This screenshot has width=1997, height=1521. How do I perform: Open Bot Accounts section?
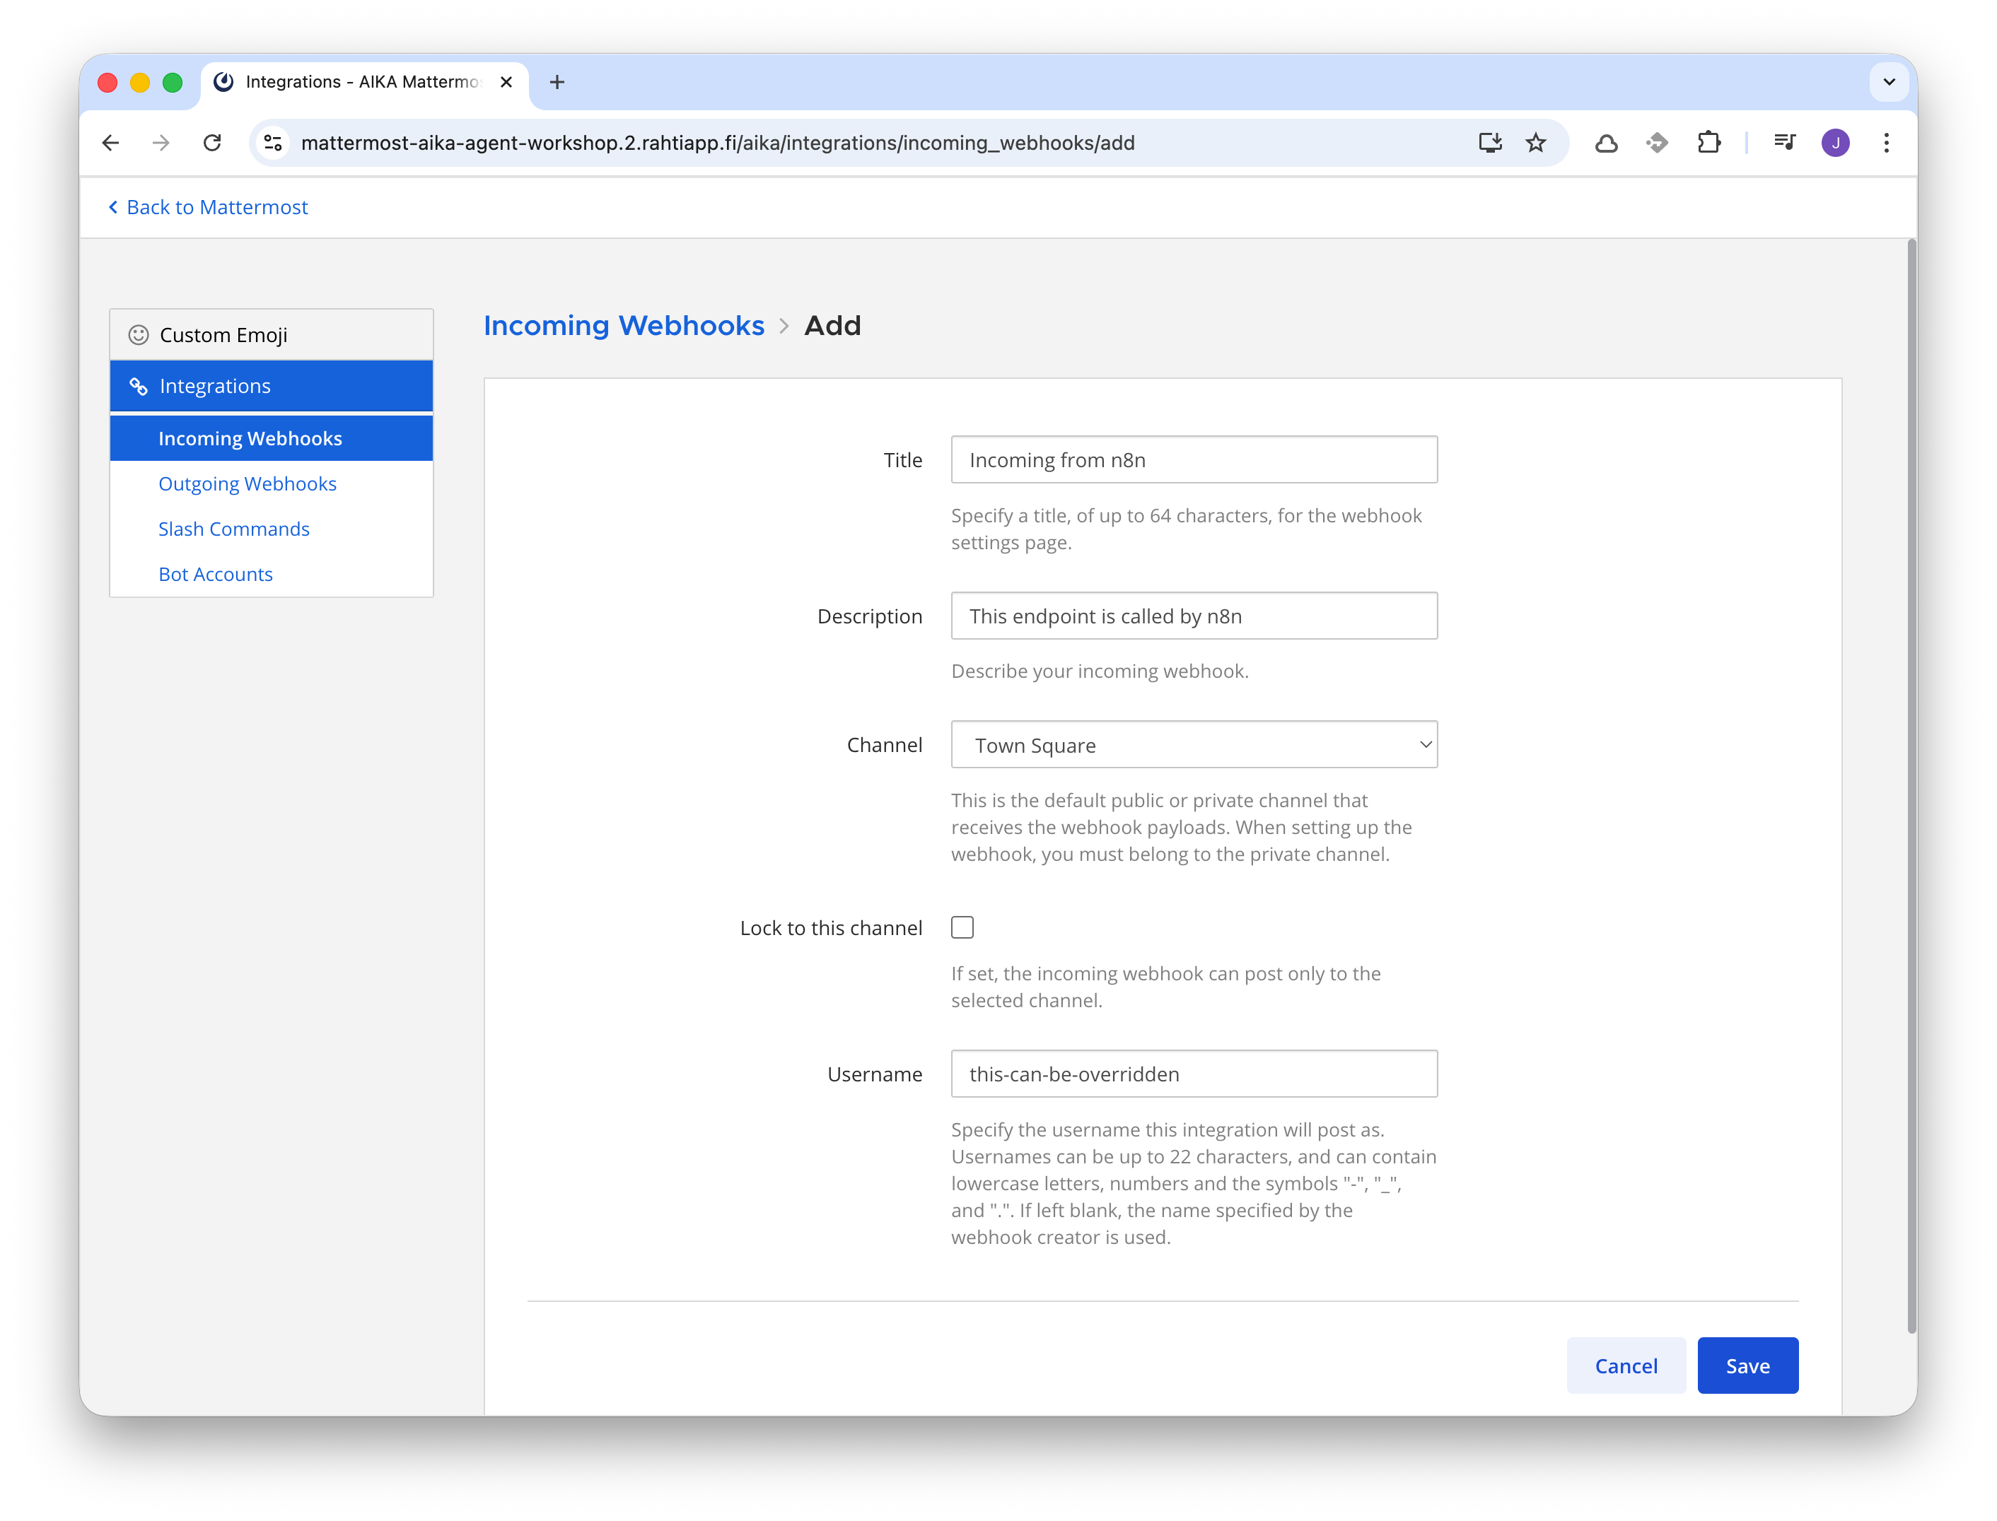(x=216, y=574)
